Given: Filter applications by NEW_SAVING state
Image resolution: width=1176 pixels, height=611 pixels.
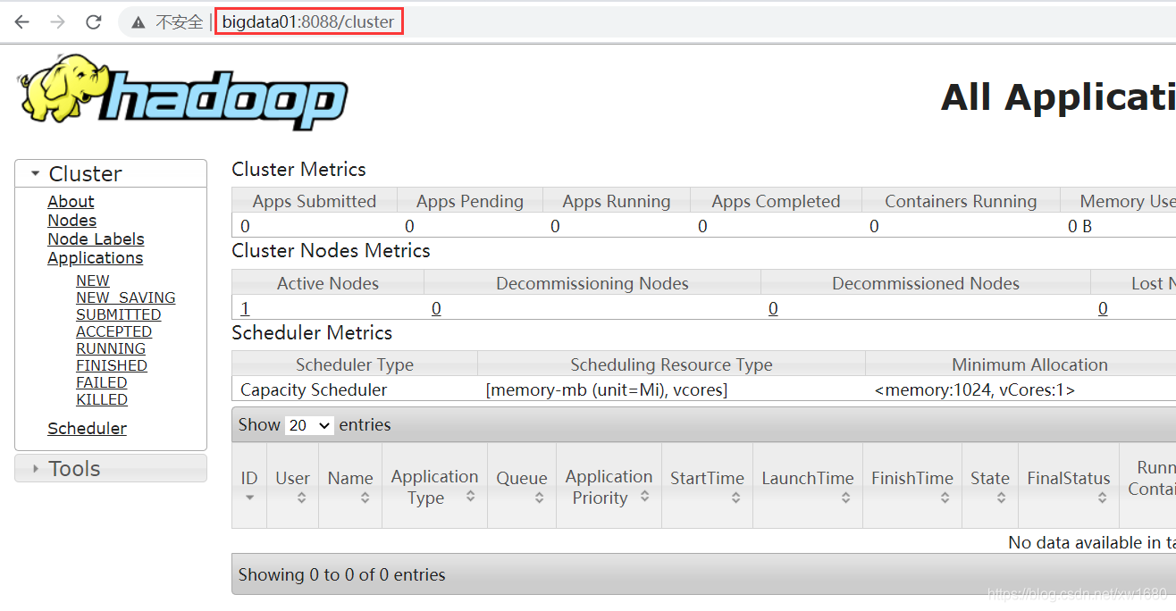Looking at the screenshot, I should 125,297.
